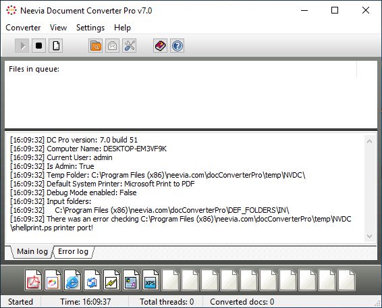Click the blue question mark icon
Viewport: 382px width, 308px height.
(177, 46)
